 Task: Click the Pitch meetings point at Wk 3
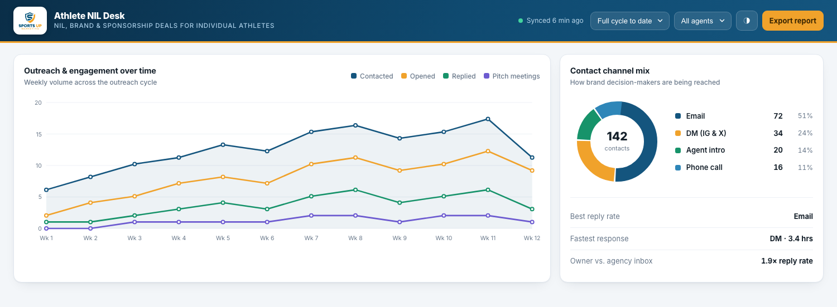tap(134, 222)
